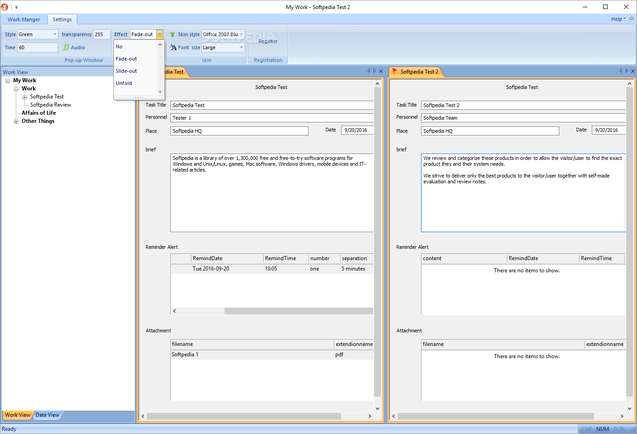Click the Effect list scroll-down arrow
Image resolution: width=637 pixels, height=434 pixels.
pos(160,92)
